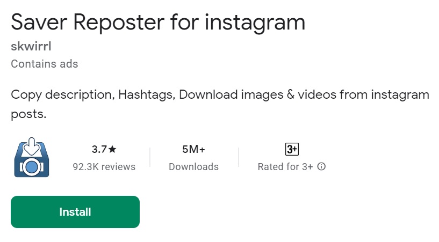View the 92.3K reviews
The image size is (439, 242).
click(x=104, y=167)
